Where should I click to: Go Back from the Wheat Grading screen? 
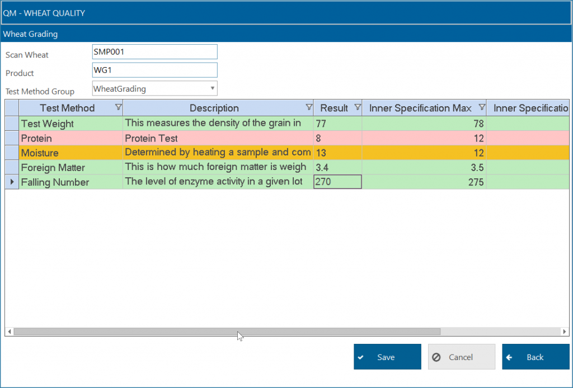point(536,357)
